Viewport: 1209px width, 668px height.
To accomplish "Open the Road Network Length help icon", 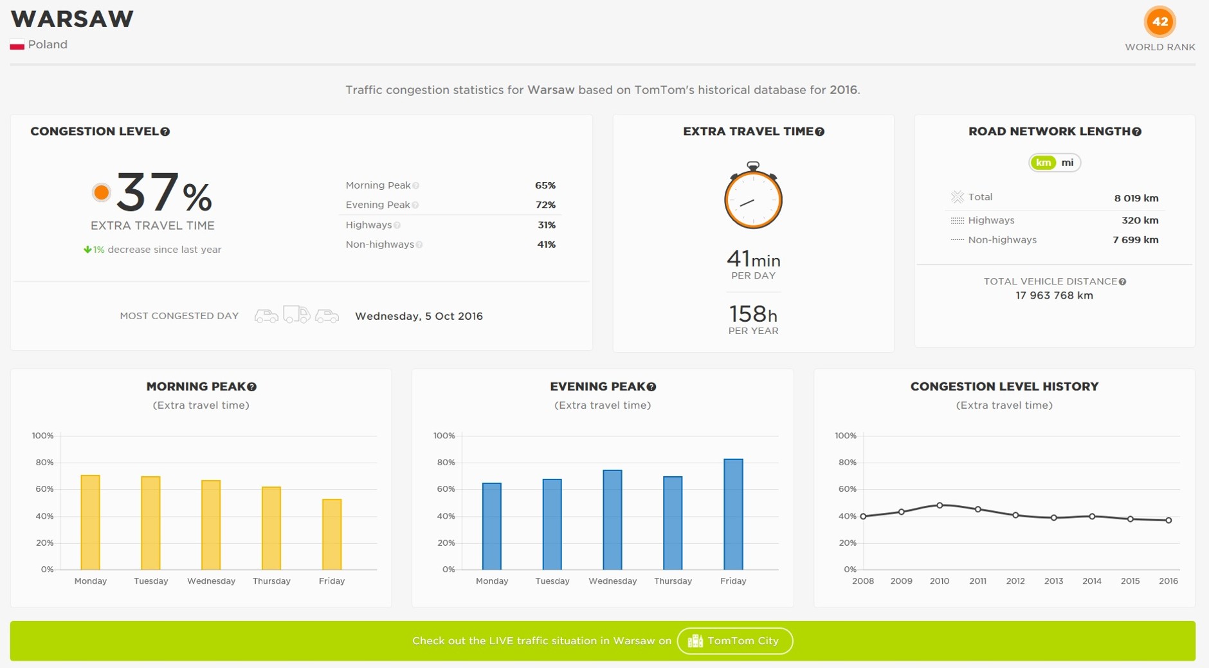I will click(x=1137, y=132).
